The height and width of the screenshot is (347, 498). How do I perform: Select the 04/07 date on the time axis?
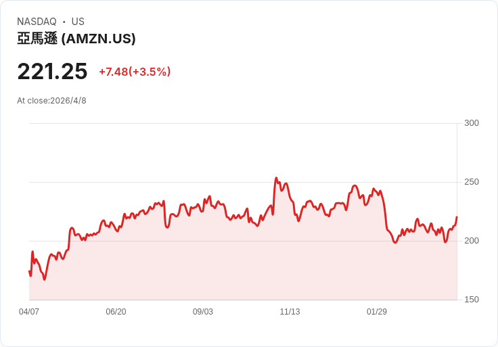[x=29, y=312]
